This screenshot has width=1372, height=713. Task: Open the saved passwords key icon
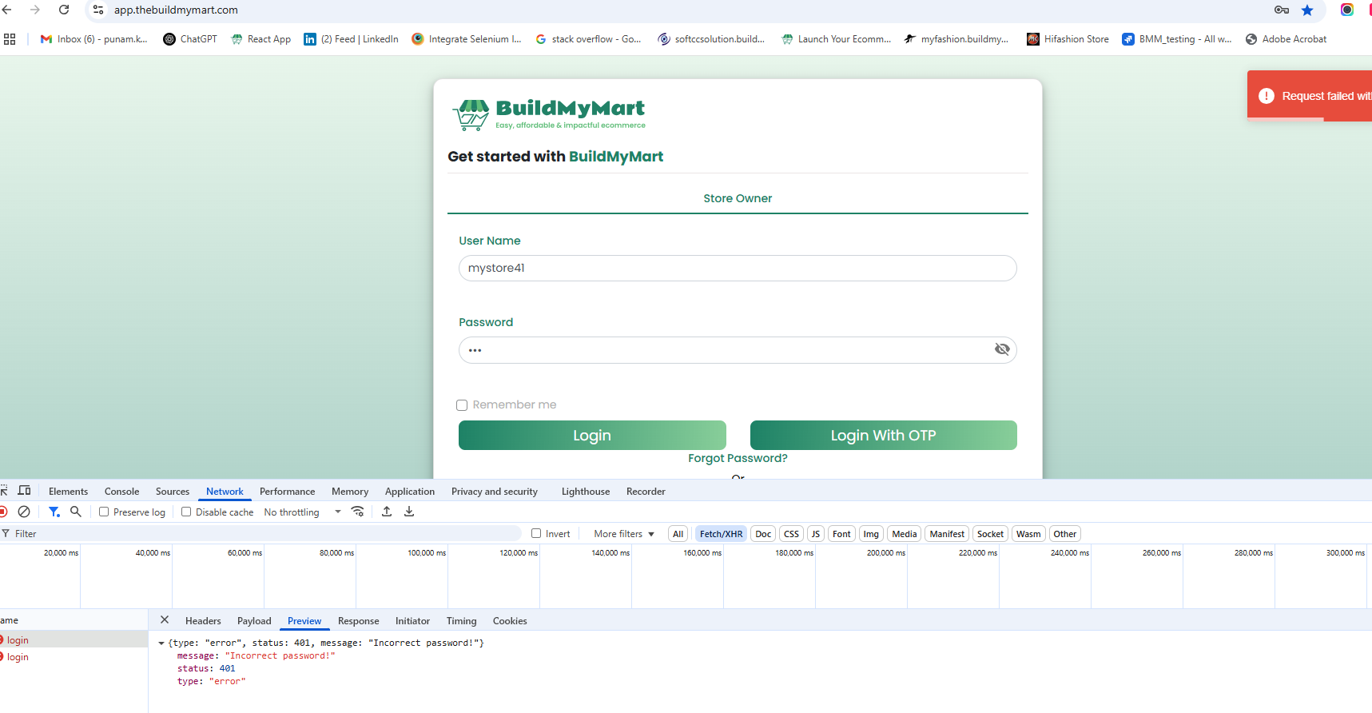point(1282,10)
